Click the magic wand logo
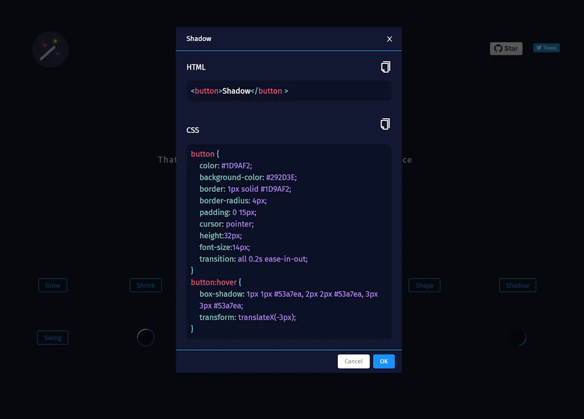584x419 pixels. click(50, 50)
